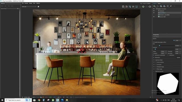The image size is (182, 102).
Task: Enable the Obstacle image checkbox
Action: (156, 67)
